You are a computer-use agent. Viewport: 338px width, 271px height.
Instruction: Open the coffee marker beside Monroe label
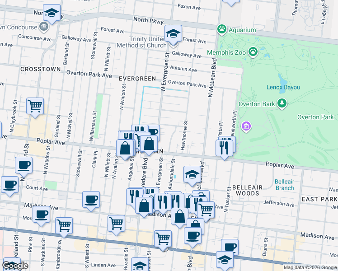42,215
